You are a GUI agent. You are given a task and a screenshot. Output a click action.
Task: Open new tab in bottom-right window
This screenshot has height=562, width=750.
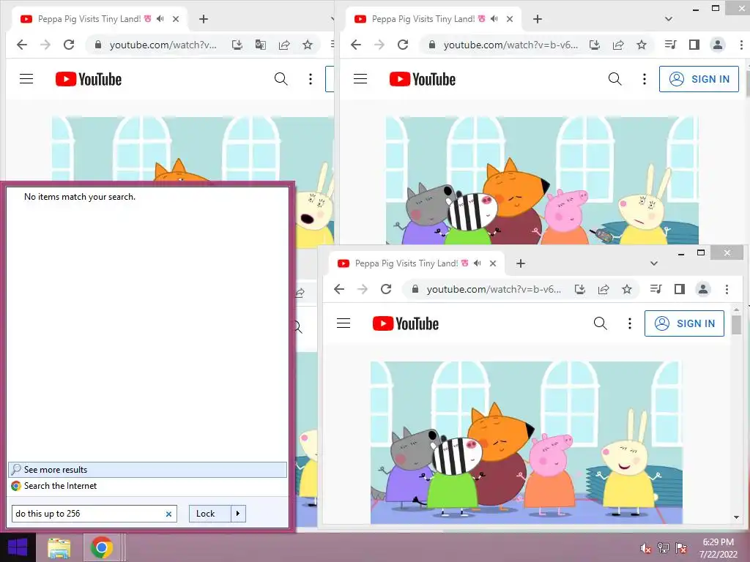point(521,263)
